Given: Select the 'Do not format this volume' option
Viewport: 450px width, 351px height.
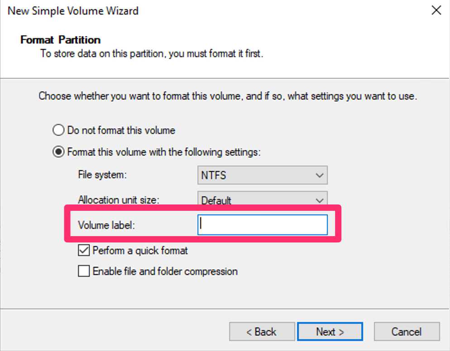Looking at the screenshot, I should click(58, 130).
